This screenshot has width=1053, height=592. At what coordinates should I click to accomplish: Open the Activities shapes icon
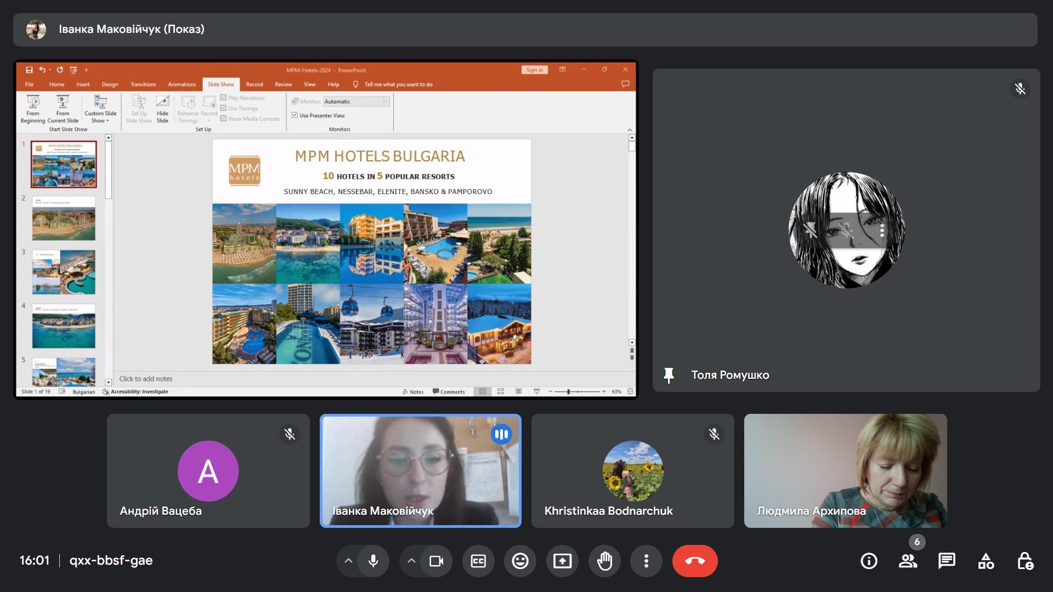pos(986,561)
